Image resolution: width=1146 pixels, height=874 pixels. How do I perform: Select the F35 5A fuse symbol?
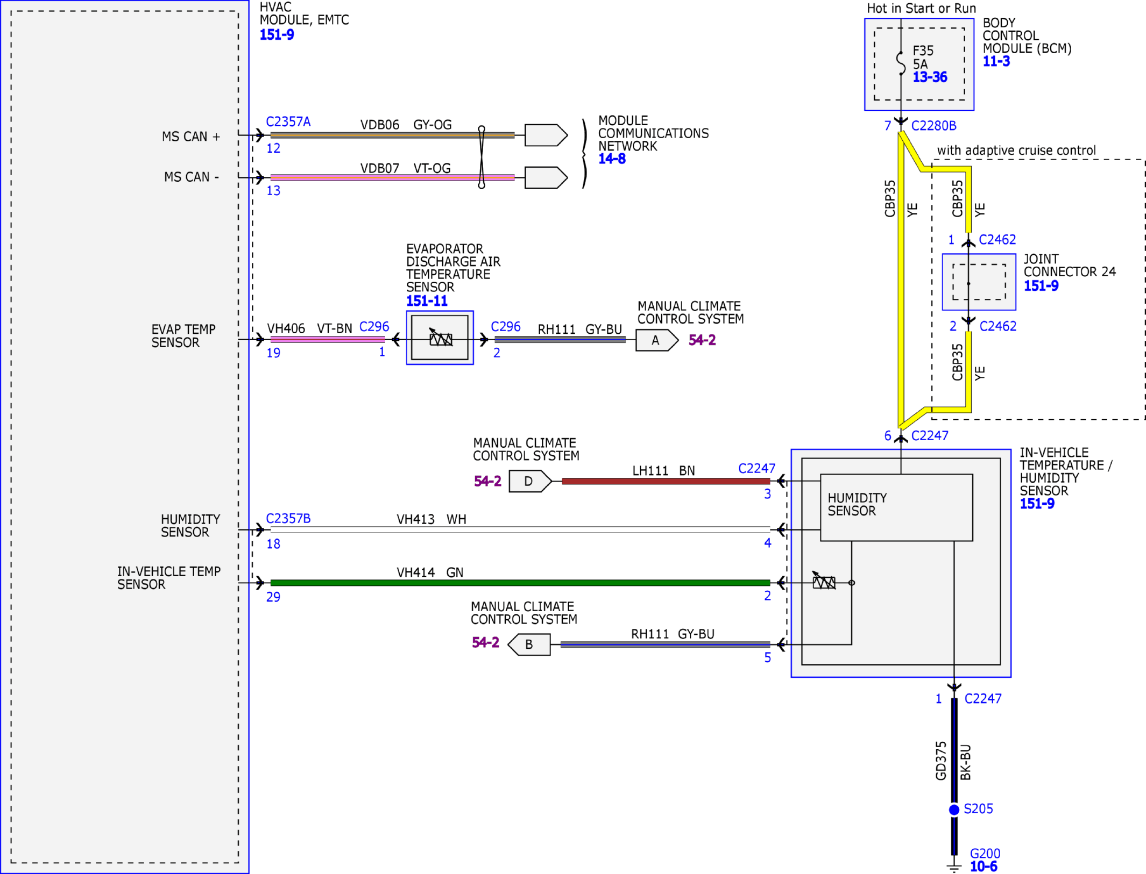(x=901, y=63)
